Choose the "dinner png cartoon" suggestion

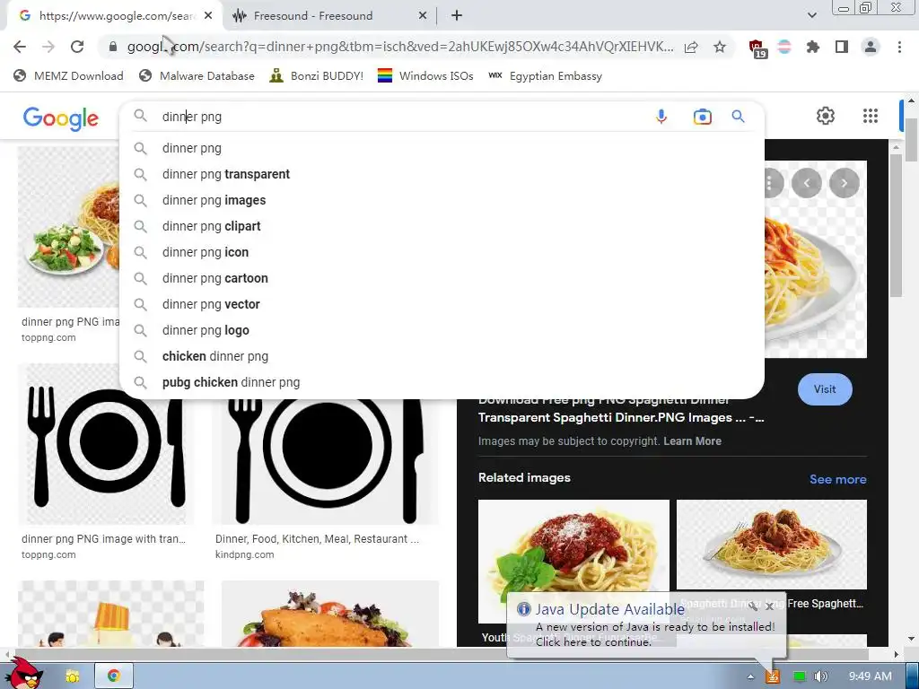(442, 278)
